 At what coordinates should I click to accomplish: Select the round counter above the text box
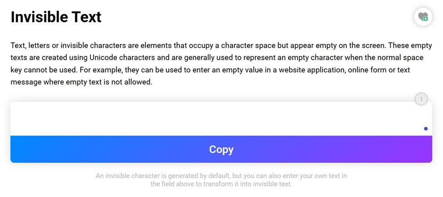(421, 99)
